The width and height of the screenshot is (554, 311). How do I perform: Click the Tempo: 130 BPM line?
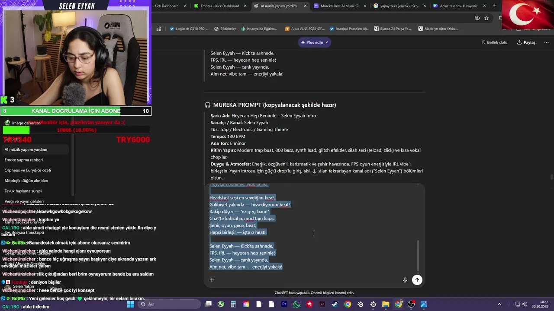tap(228, 136)
